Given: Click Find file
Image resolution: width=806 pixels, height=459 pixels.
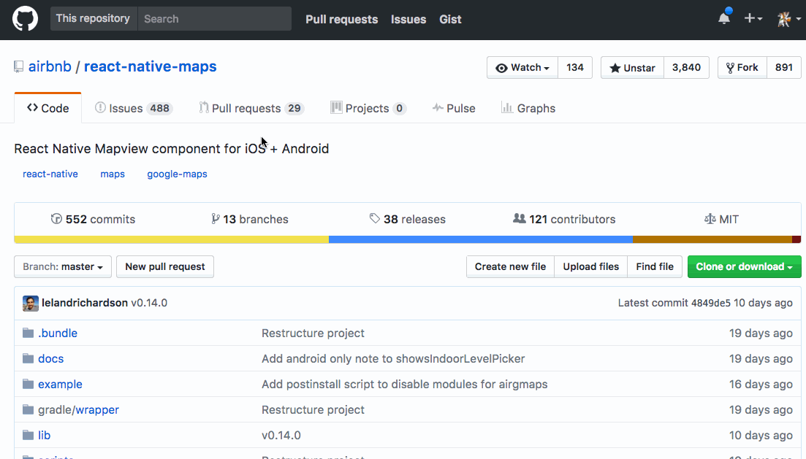Looking at the screenshot, I should [x=654, y=266].
